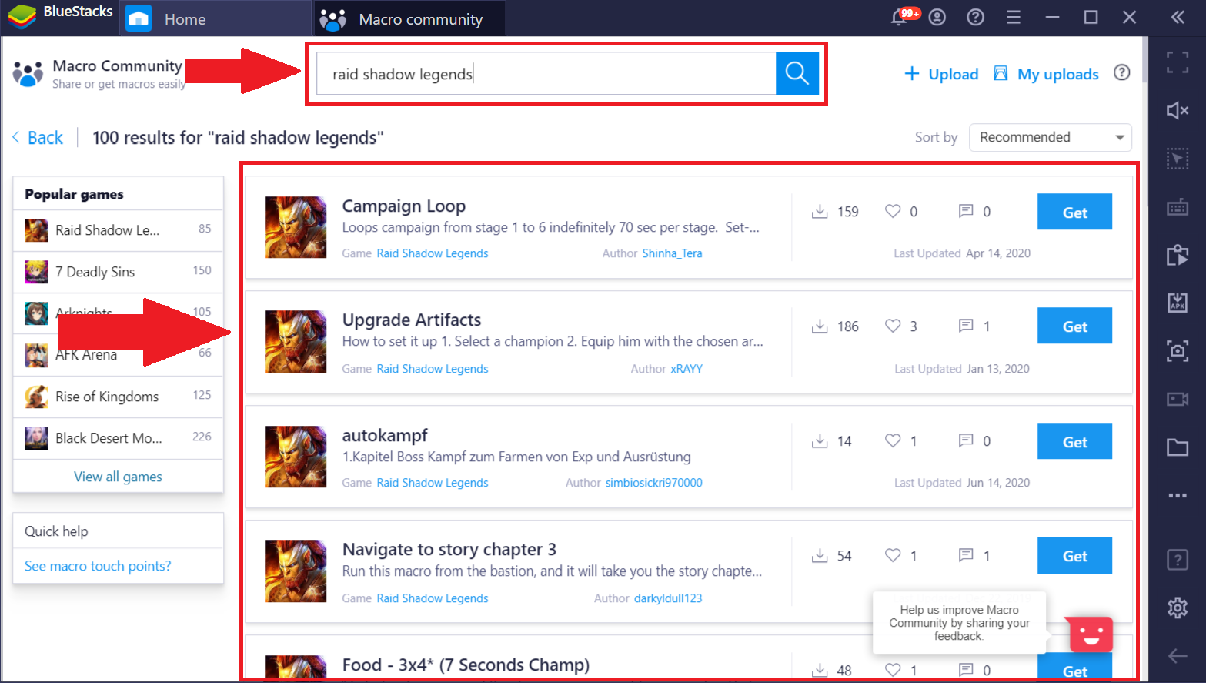Like the Upgrade Artifacts macro heart icon
The height and width of the screenshot is (683, 1206).
(893, 326)
